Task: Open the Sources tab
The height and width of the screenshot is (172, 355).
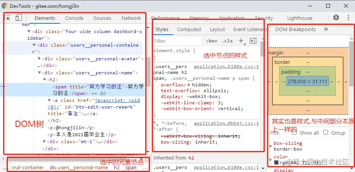Action: pyautogui.click(x=102, y=18)
